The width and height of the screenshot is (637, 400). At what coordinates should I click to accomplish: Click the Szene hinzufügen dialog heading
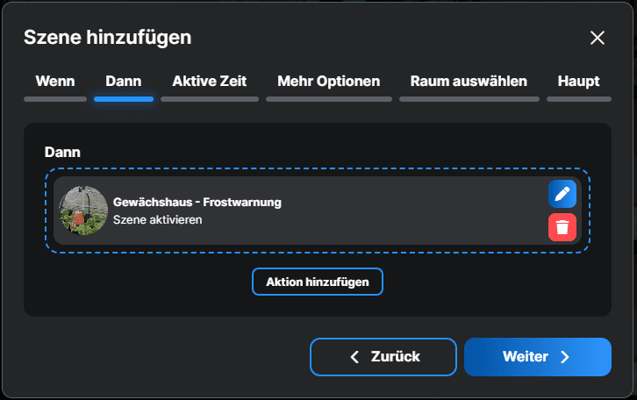pos(107,37)
